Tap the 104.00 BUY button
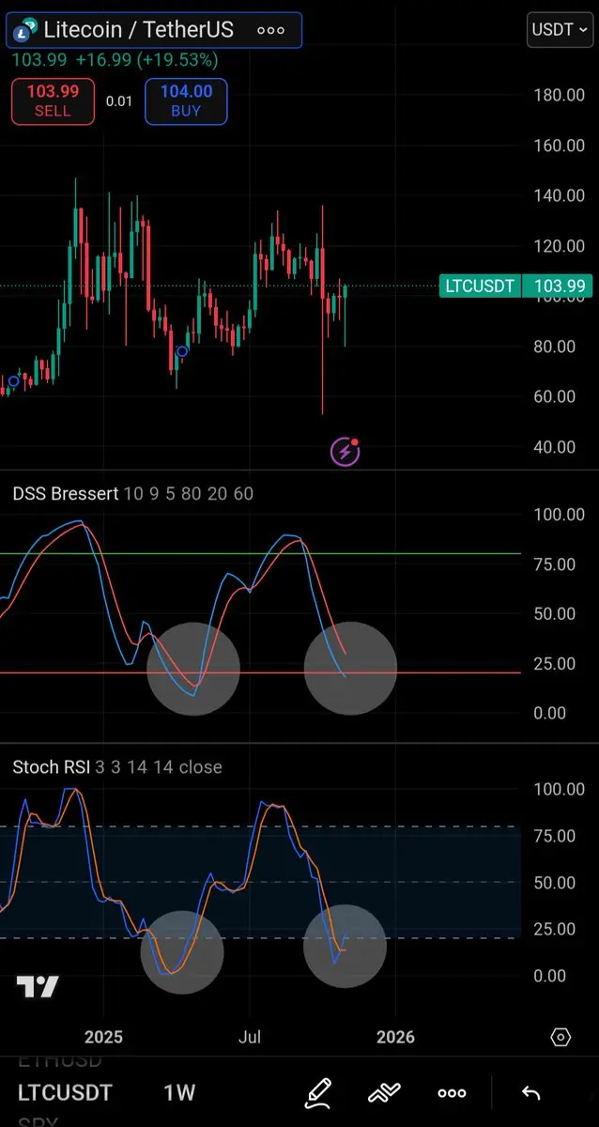 [186, 100]
